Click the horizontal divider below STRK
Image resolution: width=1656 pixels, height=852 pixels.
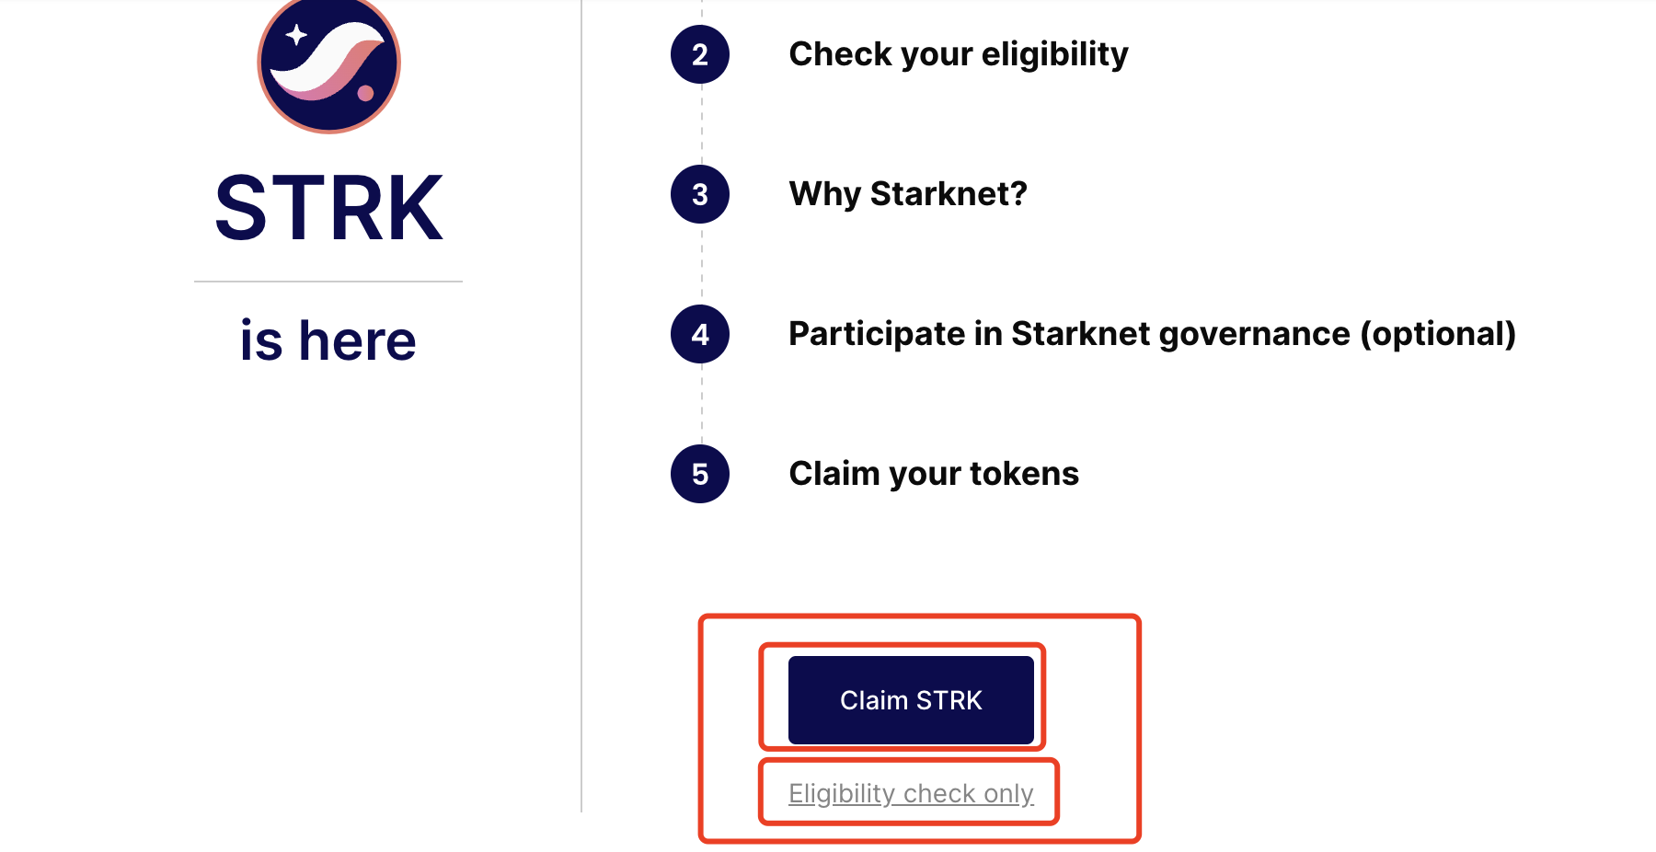328,282
